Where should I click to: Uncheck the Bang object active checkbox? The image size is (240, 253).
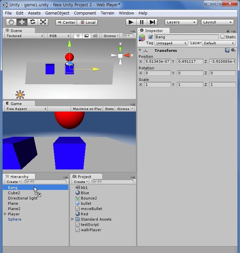pyautogui.click(x=151, y=37)
